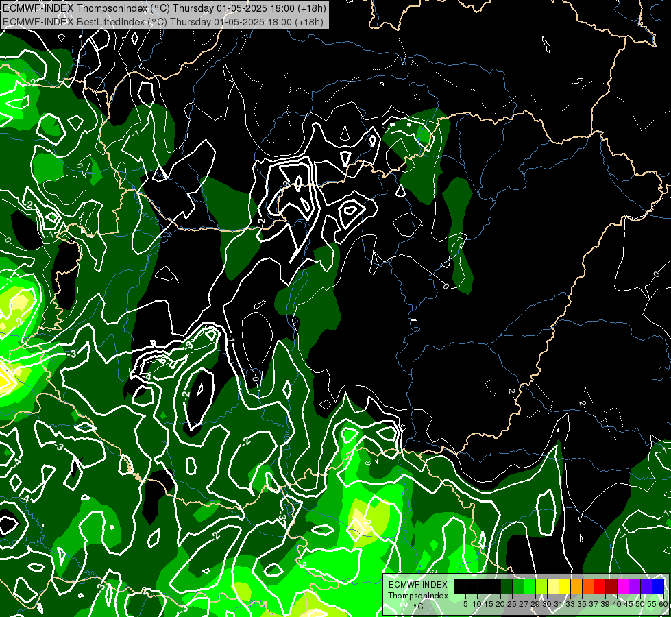Click the legend tick label 27

[524, 604]
